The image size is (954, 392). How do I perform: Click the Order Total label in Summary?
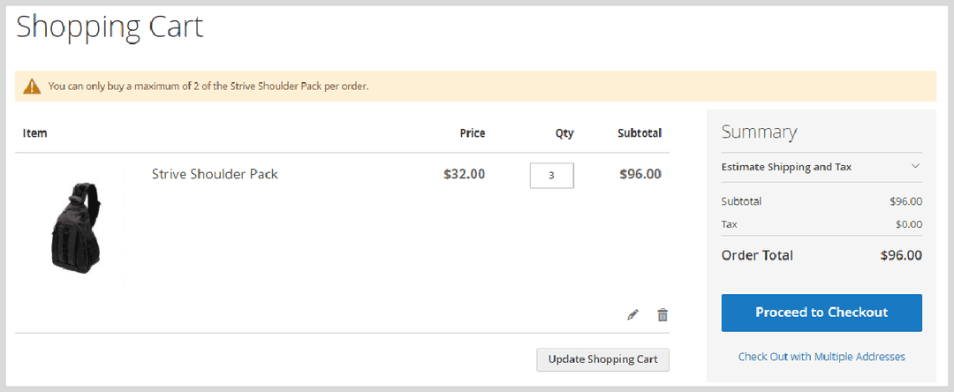pyautogui.click(x=757, y=255)
